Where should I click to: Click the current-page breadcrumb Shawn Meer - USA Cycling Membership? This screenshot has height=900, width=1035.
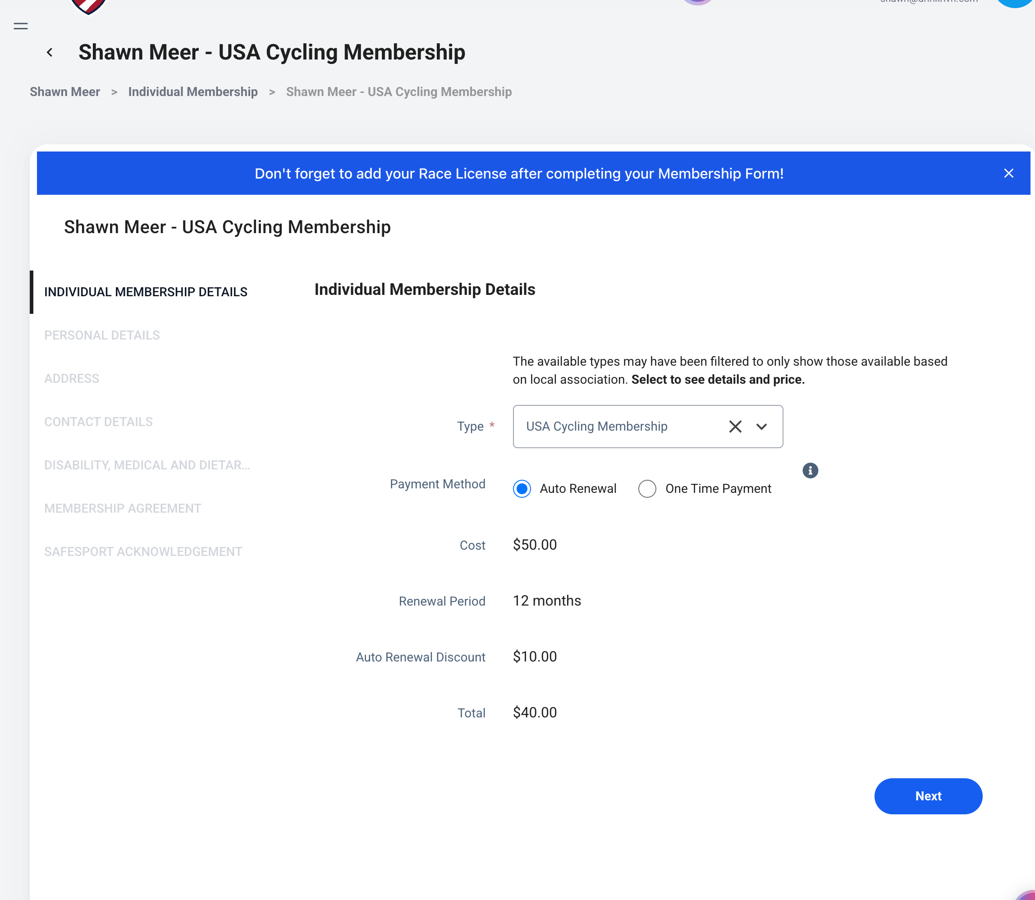tap(399, 92)
